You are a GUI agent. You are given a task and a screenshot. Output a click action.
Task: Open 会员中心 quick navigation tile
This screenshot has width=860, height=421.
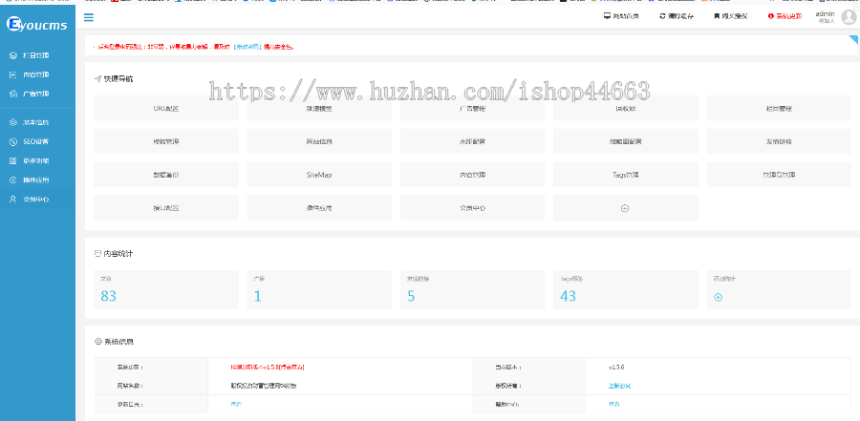pos(472,208)
